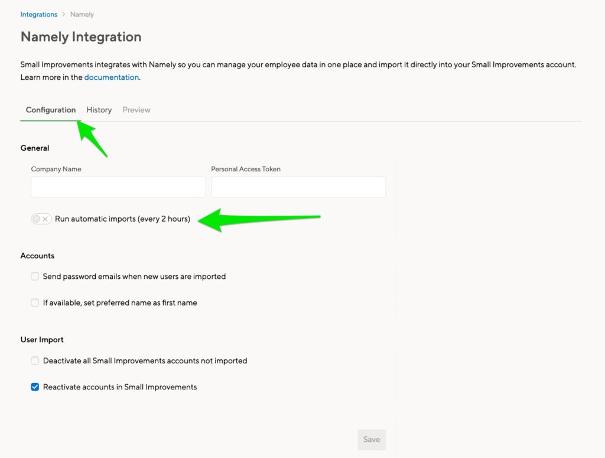Click the Save button

pos(372,440)
